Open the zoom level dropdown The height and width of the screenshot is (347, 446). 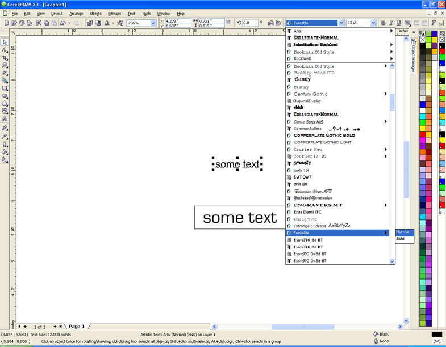pyautogui.click(x=153, y=23)
